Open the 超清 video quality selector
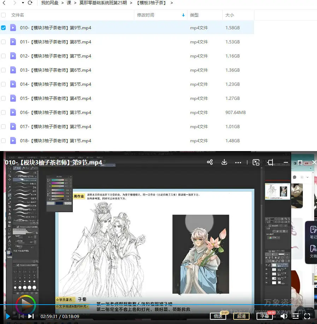 (241, 316)
